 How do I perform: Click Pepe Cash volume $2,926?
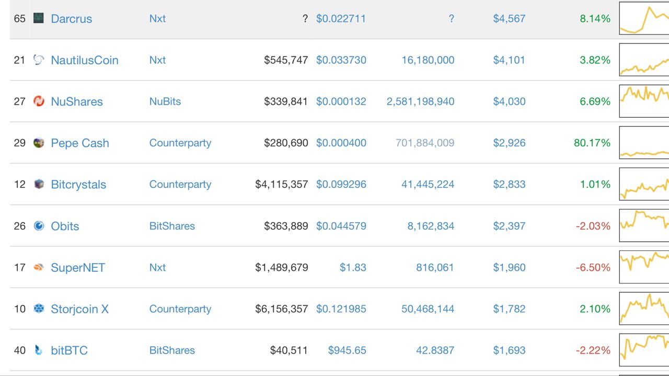[510, 143]
